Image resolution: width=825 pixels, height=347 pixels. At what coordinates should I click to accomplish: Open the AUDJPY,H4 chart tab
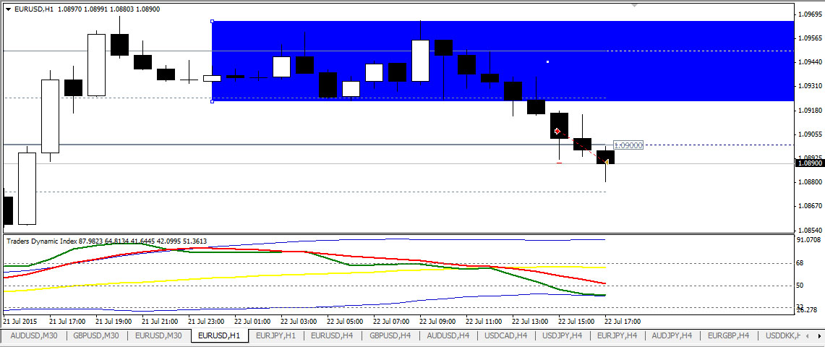pos(672,335)
